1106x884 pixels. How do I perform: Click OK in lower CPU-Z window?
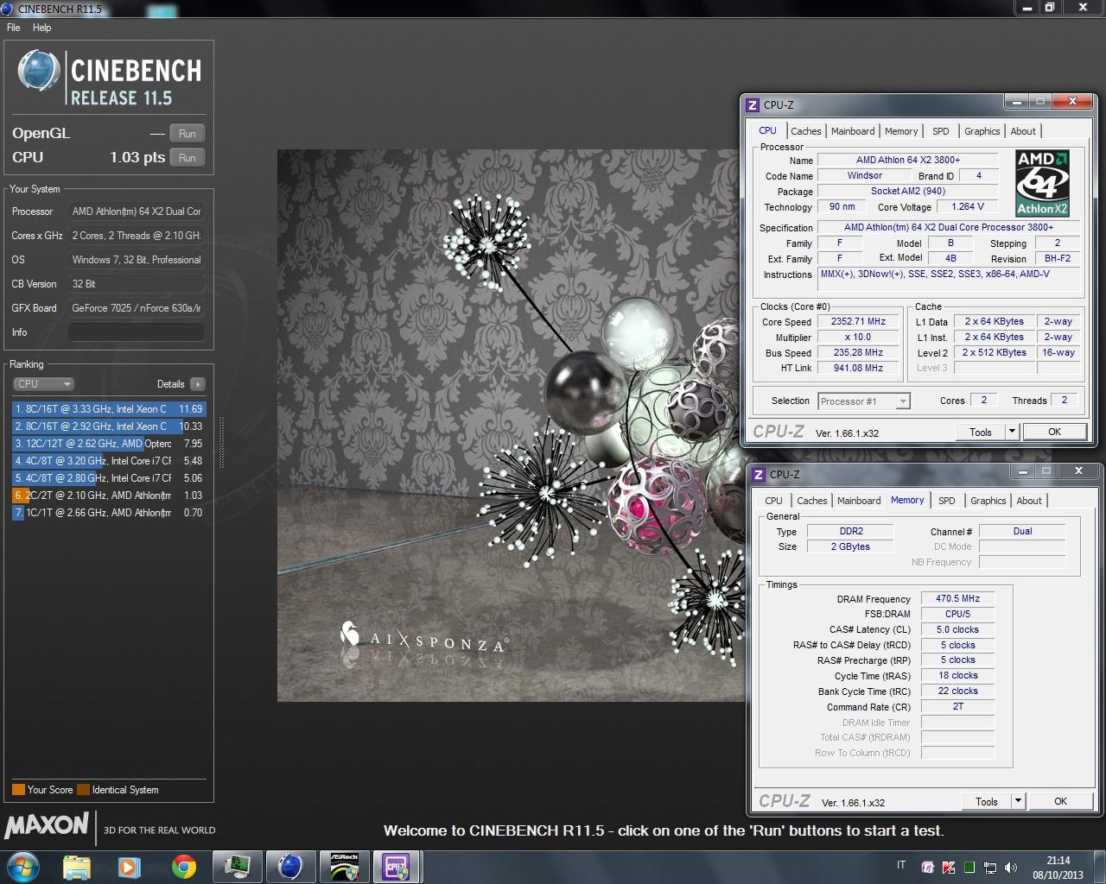click(1060, 801)
